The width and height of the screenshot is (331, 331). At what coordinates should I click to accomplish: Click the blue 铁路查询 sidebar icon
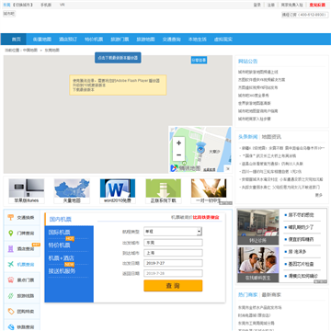coord(11,326)
